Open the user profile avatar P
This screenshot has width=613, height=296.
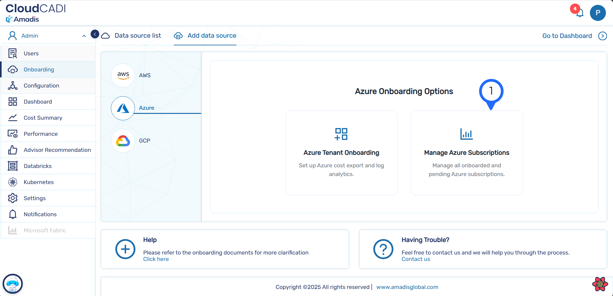[598, 13]
